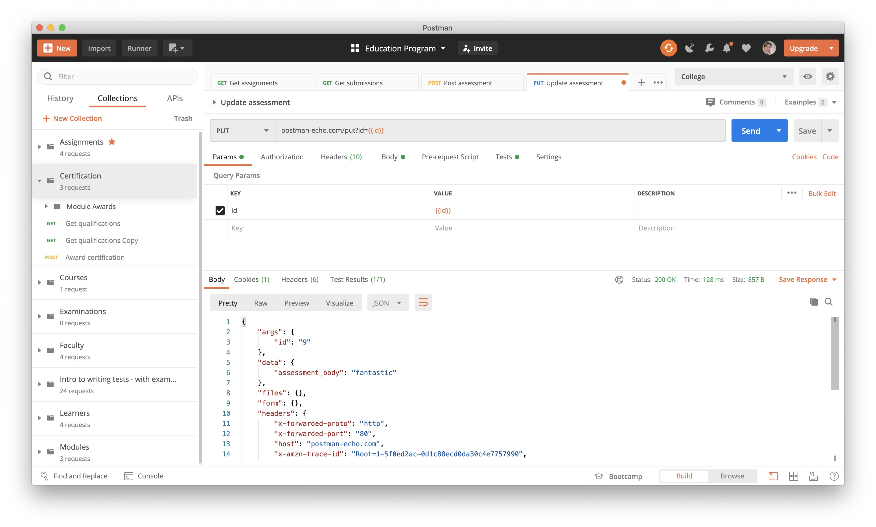Open tab options ellipsis menu
876x527 pixels.
click(x=658, y=83)
